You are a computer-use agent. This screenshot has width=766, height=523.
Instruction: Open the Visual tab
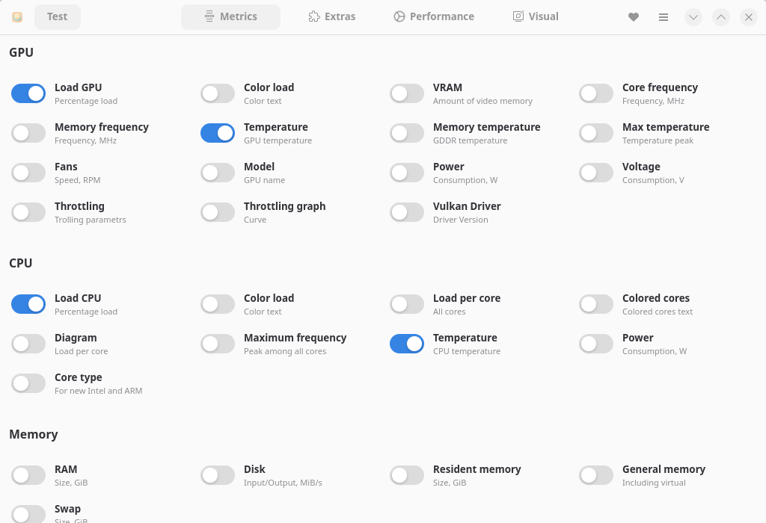[536, 16]
